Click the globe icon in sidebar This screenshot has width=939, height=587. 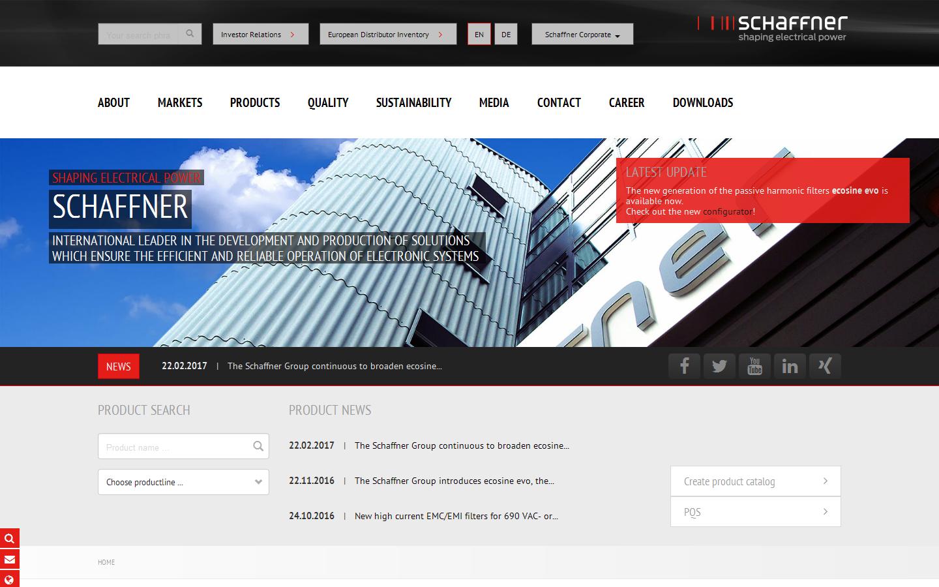click(x=9, y=580)
